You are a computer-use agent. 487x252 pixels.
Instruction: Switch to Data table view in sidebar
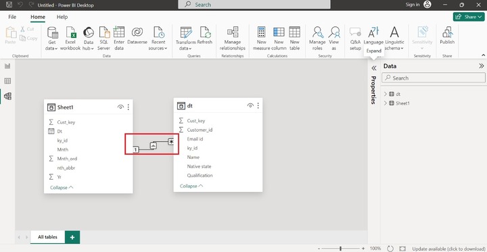[x=7, y=81]
